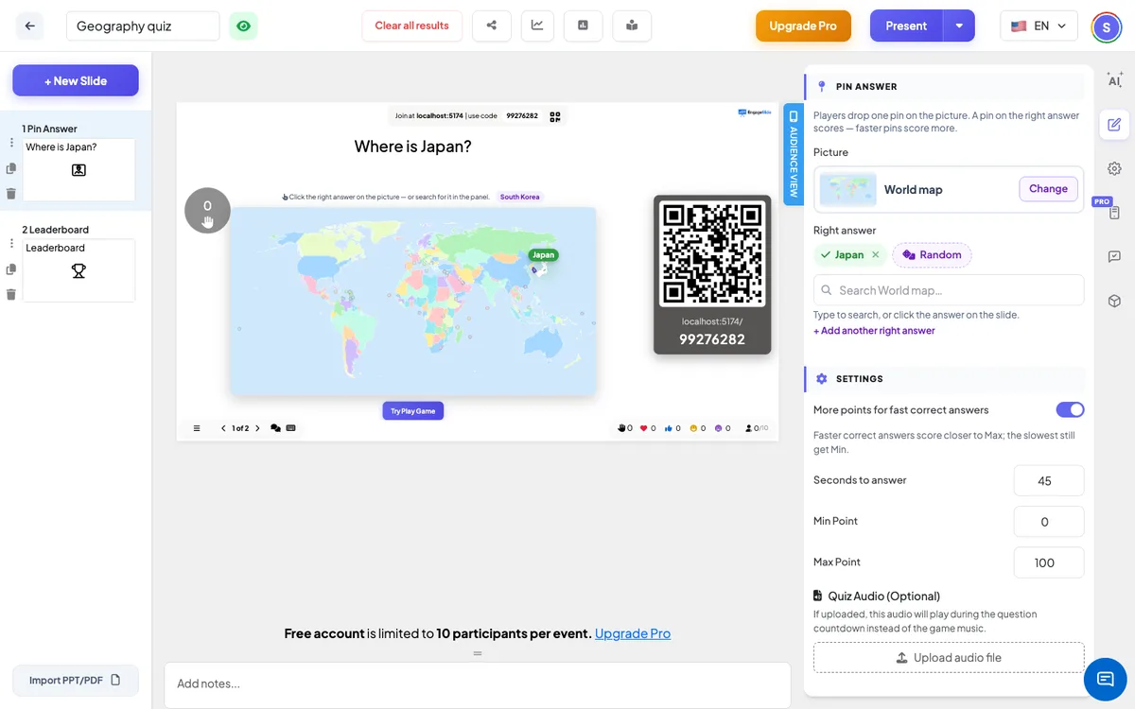Open the PRO remote control icon
This screenshot has width=1135, height=709.
(x=1114, y=213)
